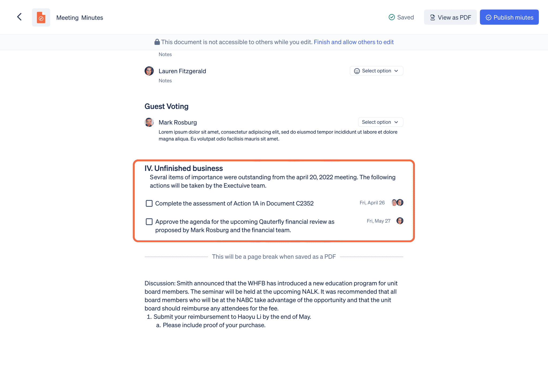Click the lock icon above the document
Image resolution: width=548 pixels, height=365 pixels.
coord(157,42)
